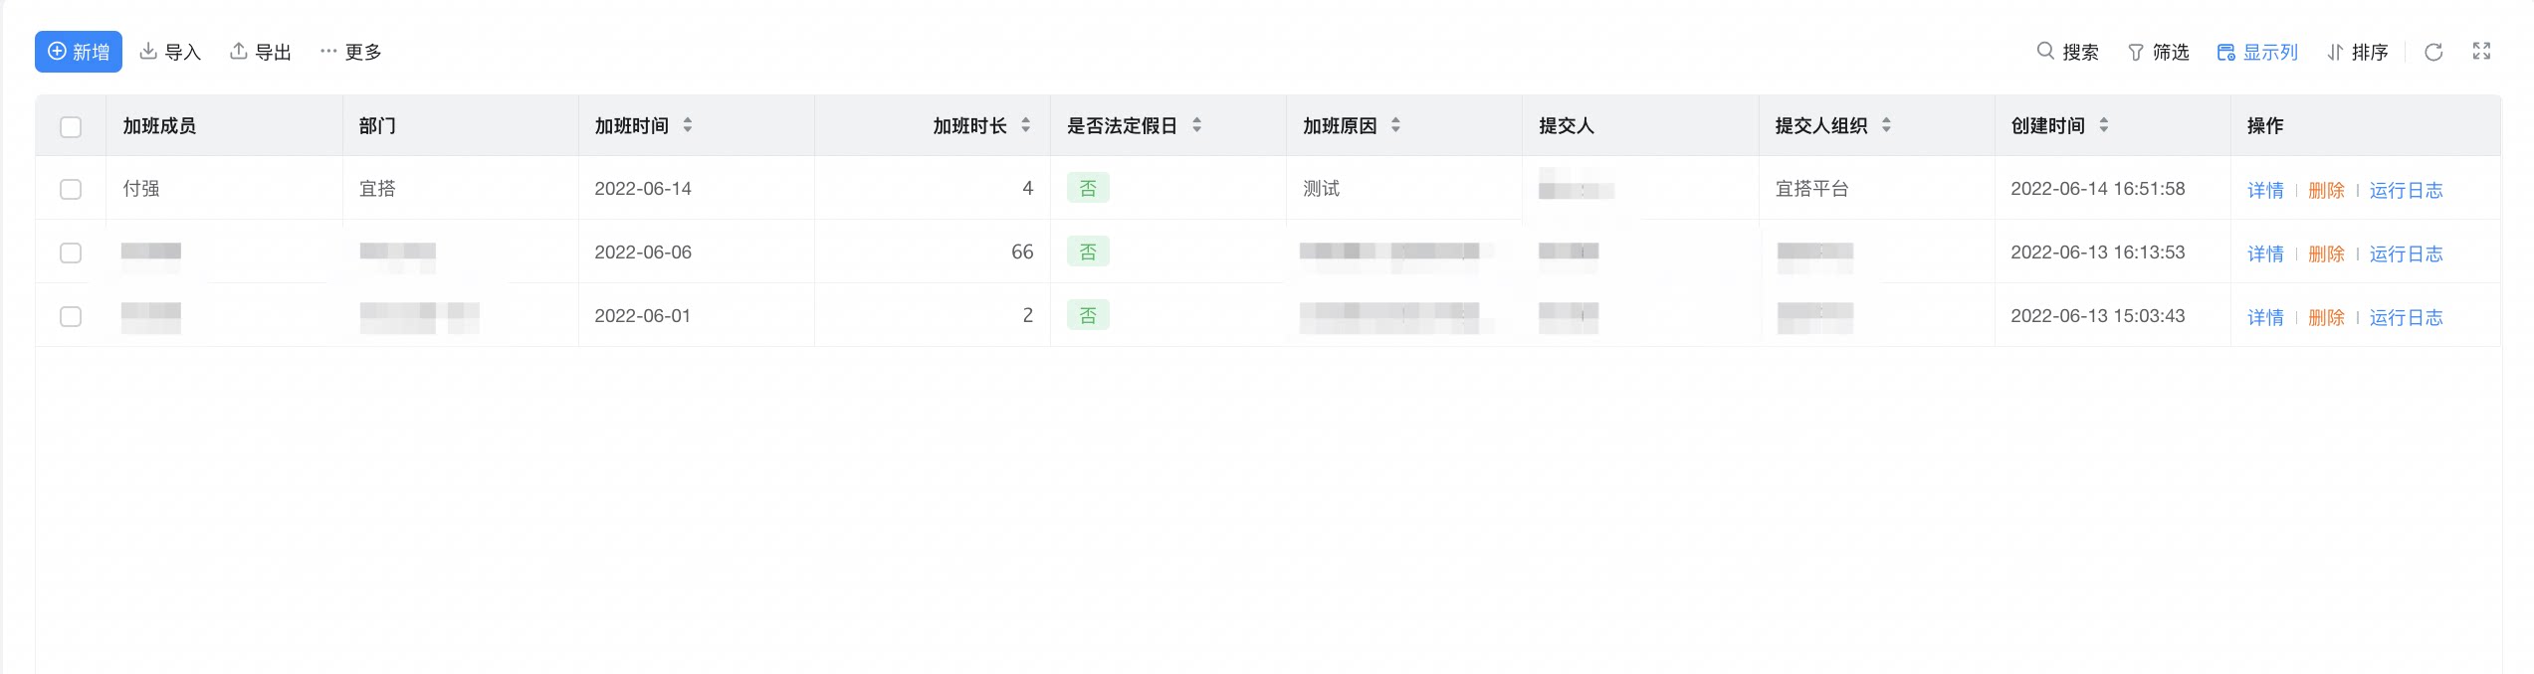Viewport: 2534px width, 674px height.
Task: Select the checkbox for the 付强 row
Action: coord(71,189)
